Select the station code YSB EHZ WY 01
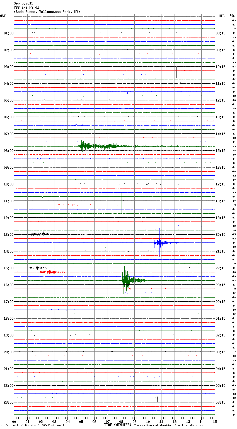 (x=26, y=8)
